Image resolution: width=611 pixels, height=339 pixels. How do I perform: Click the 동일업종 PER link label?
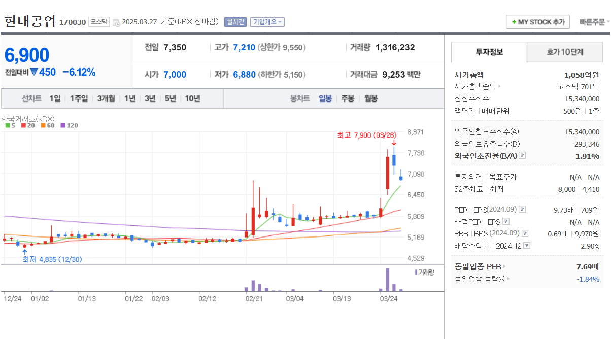pos(478,266)
